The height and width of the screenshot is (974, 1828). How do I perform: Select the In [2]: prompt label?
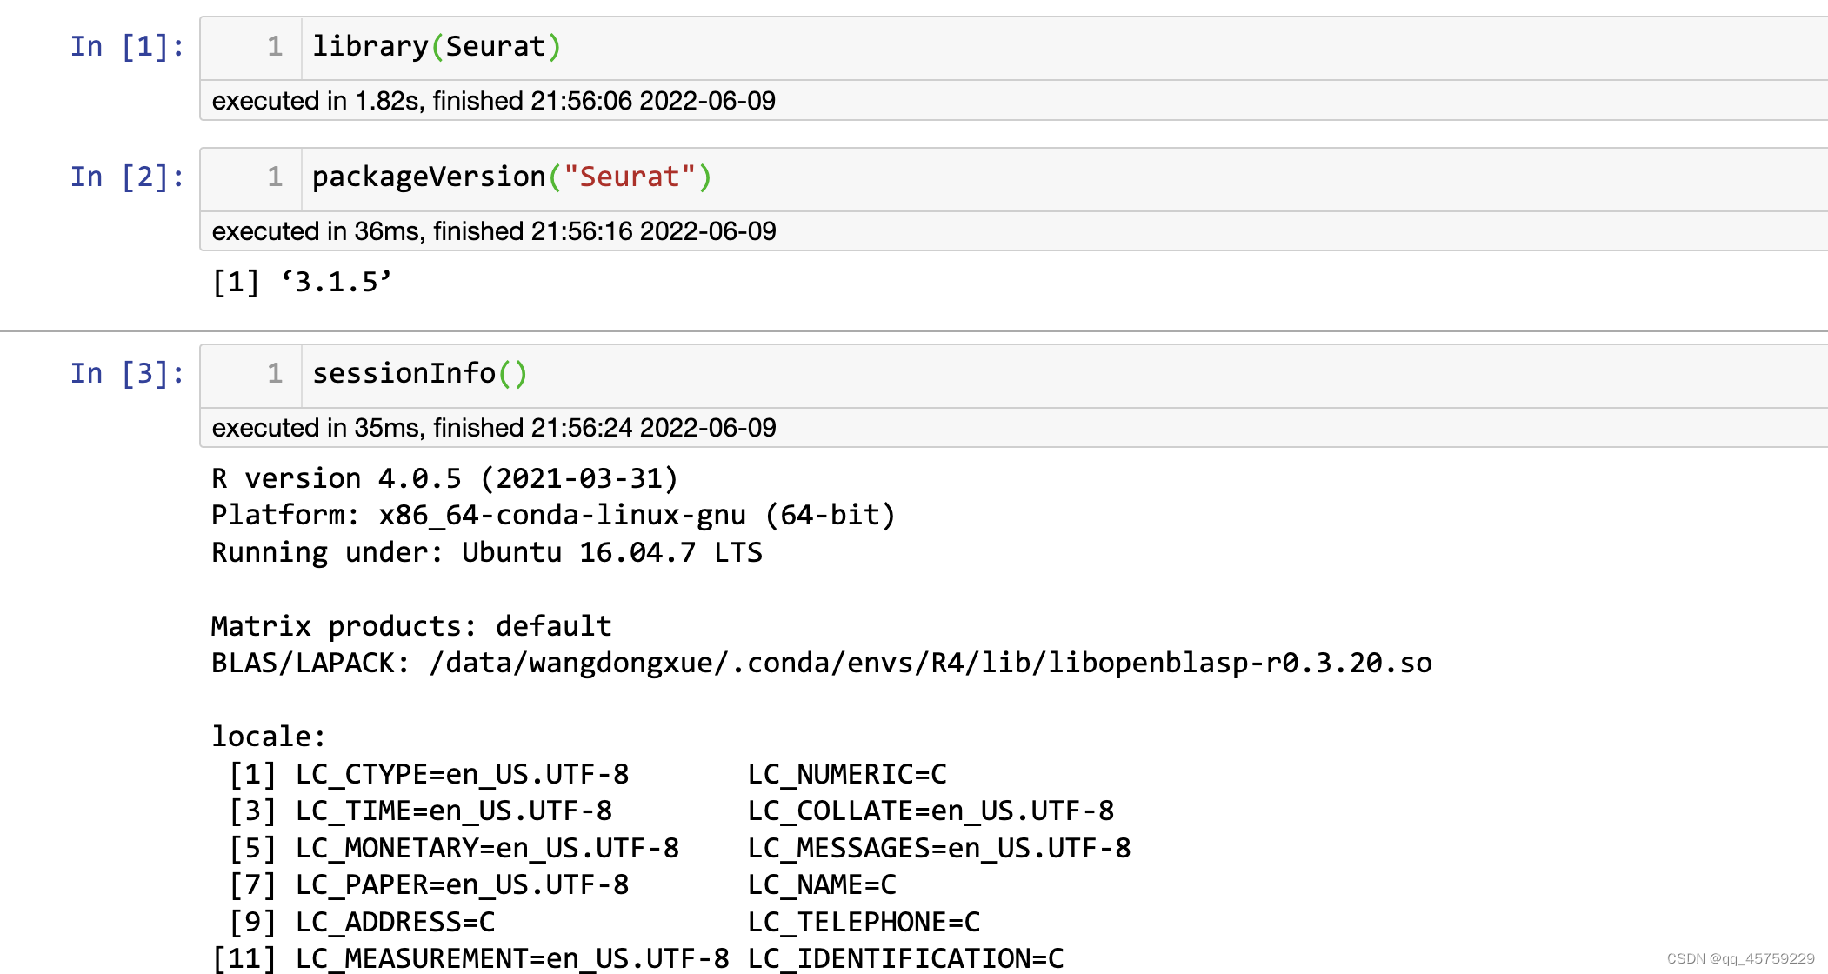click(127, 177)
